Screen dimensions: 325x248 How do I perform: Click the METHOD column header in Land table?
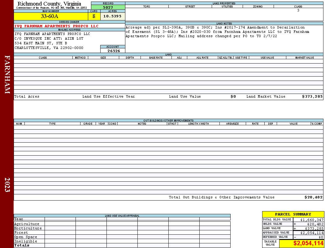[x=80, y=58]
